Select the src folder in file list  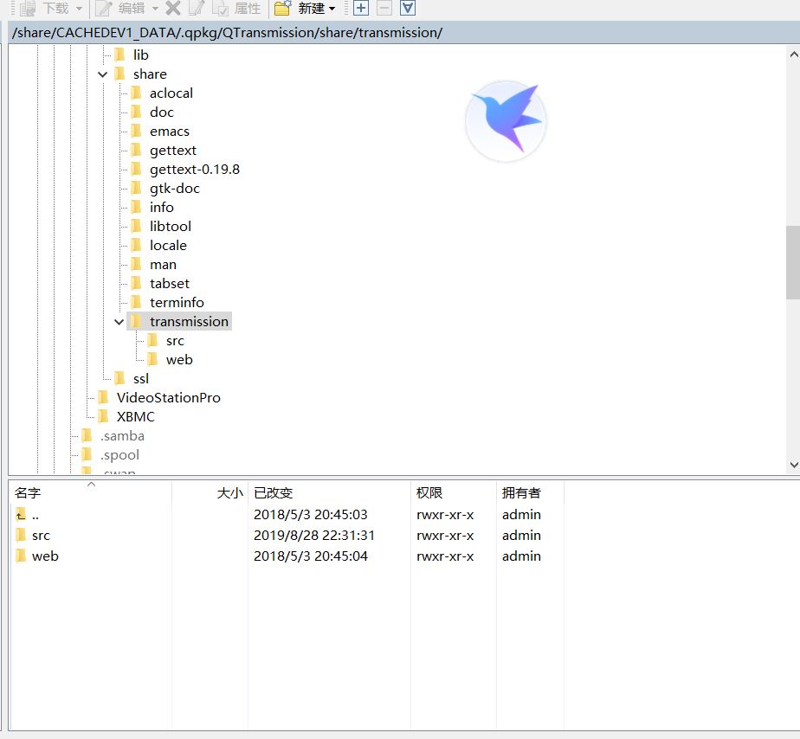[x=41, y=536]
